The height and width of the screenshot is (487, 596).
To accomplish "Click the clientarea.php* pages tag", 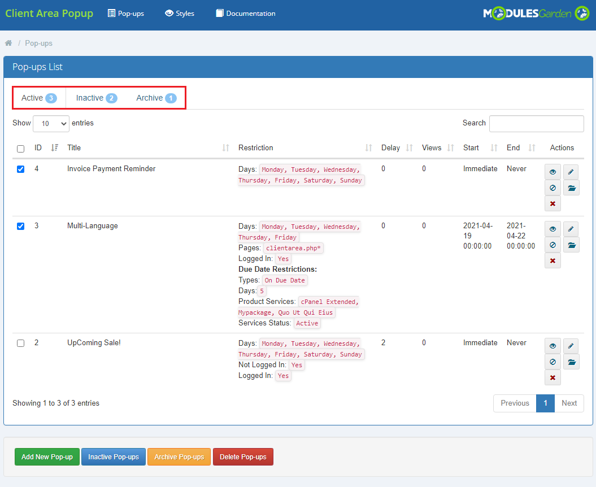I will (x=293, y=248).
